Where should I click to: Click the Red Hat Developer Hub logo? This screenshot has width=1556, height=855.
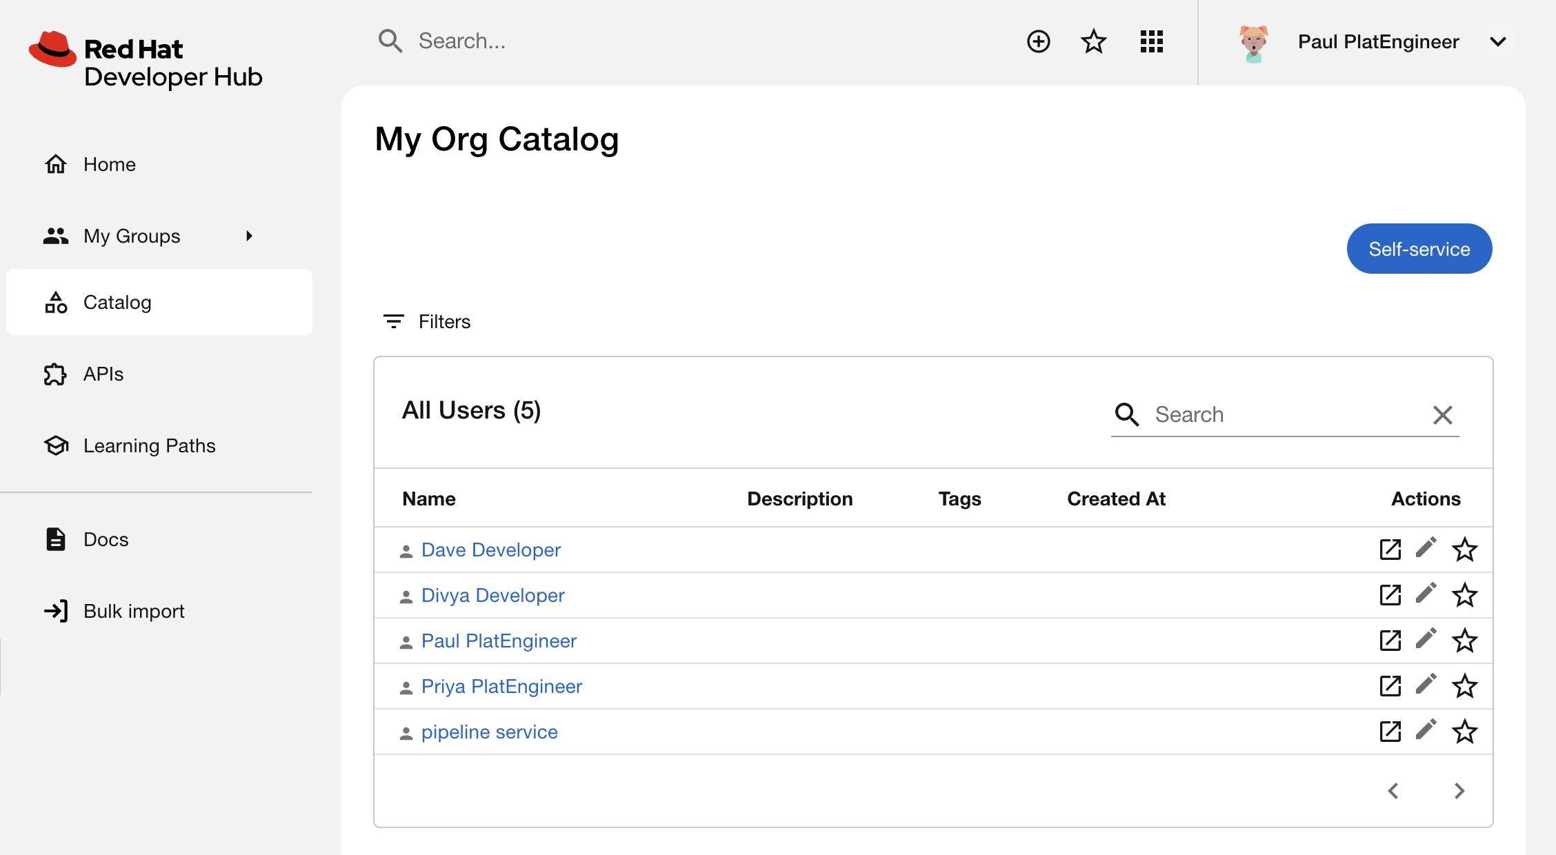coord(146,60)
